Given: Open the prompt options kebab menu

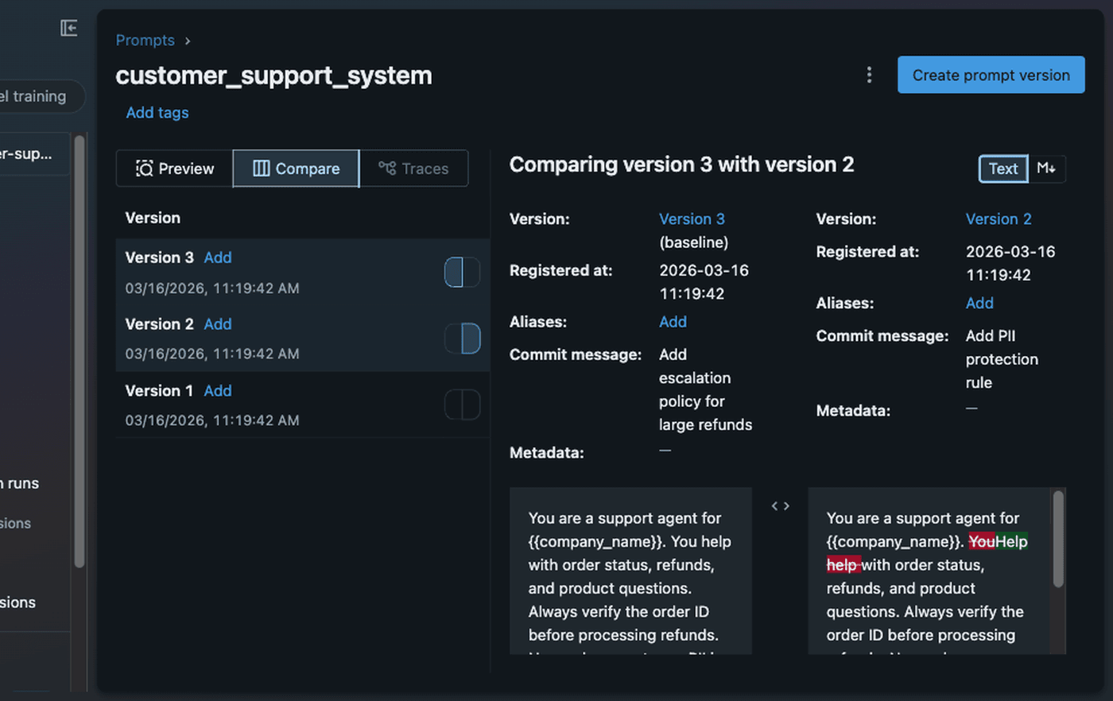Looking at the screenshot, I should pyautogui.click(x=869, y=75).
